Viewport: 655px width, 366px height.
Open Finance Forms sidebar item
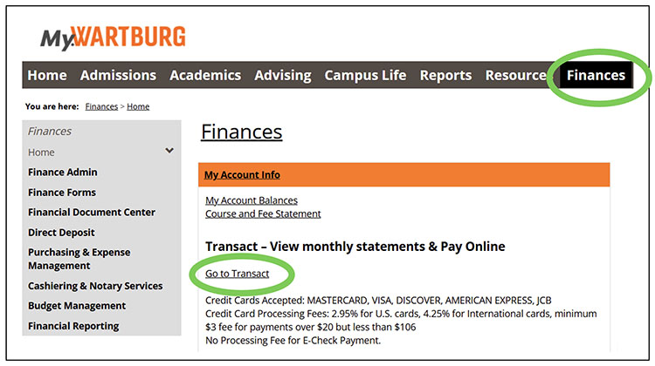[x=62, y=193]
